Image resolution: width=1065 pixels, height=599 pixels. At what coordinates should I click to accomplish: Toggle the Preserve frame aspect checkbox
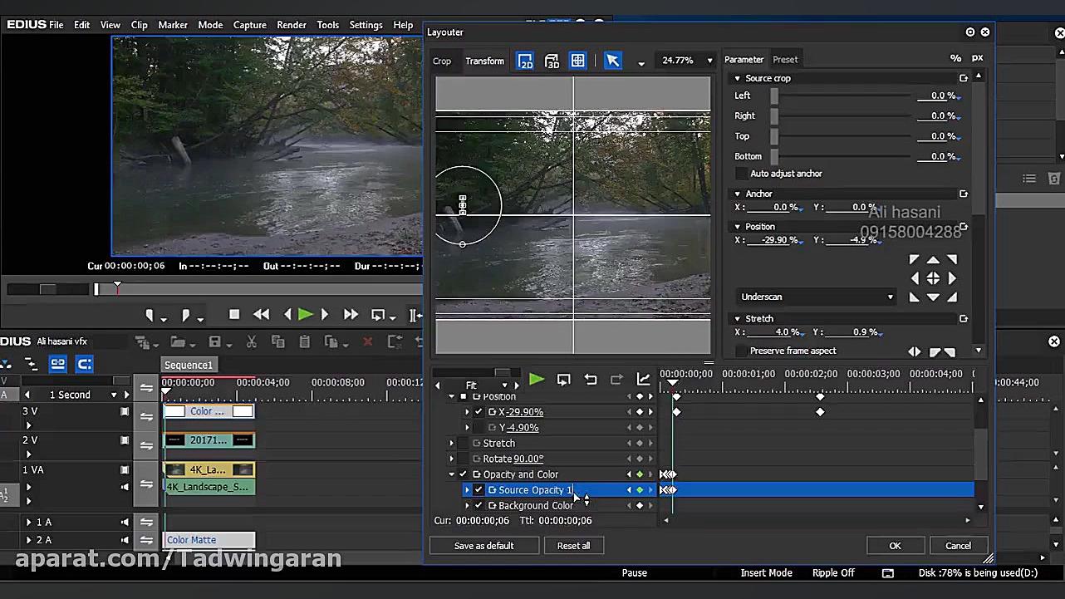[x=742, y=351]
